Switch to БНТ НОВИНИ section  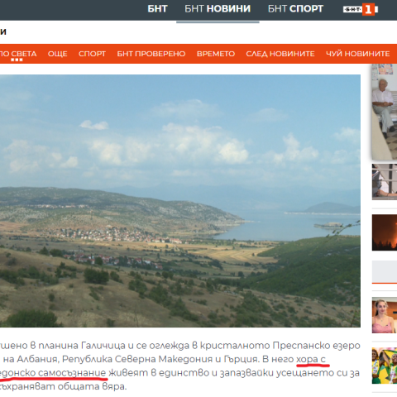pyautogui.click(x=218, y=9)
